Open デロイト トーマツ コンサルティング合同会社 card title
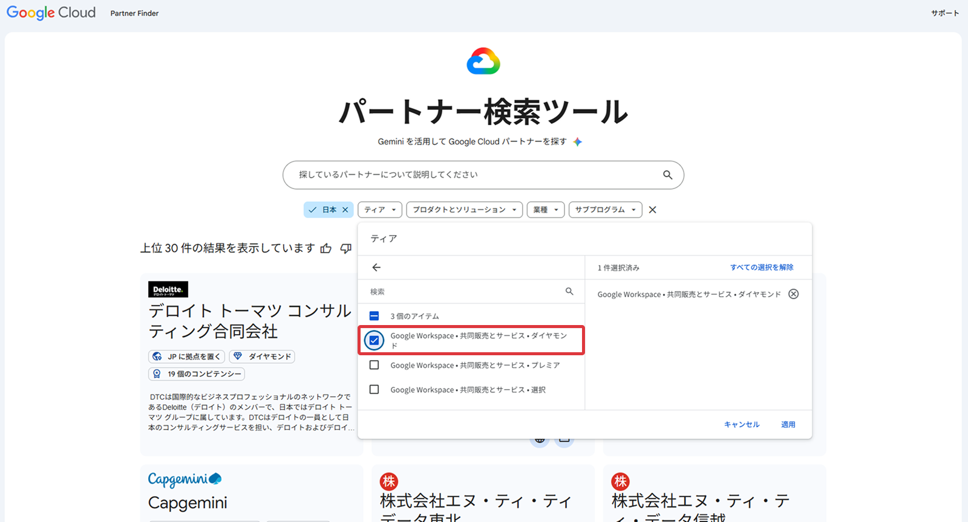Image resolution: width=968 pixels, height=522 pixels. click(250, 321)
